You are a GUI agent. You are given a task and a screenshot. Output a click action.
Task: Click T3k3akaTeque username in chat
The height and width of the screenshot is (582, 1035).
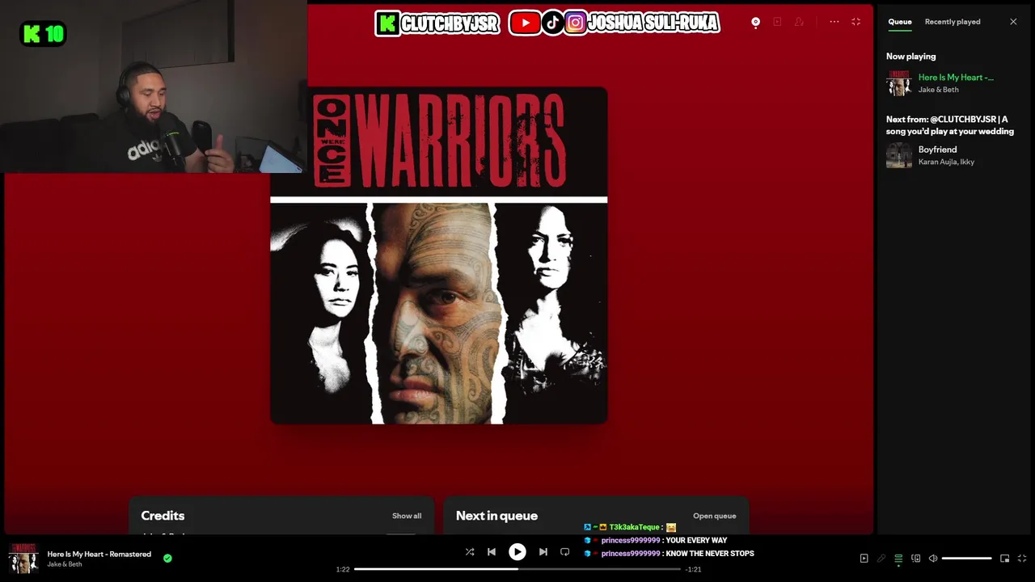[x=635, y=527]
